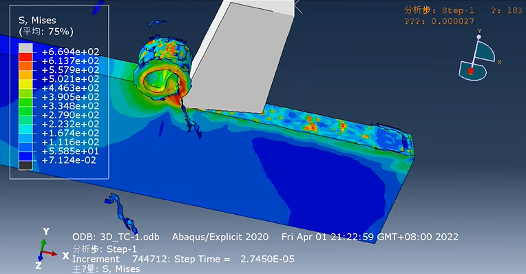Click the +5.021e+02 legend value

(x=70, y=79)
